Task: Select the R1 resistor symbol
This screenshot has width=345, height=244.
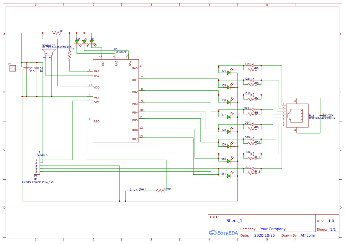Action: [x=56, y=33]
